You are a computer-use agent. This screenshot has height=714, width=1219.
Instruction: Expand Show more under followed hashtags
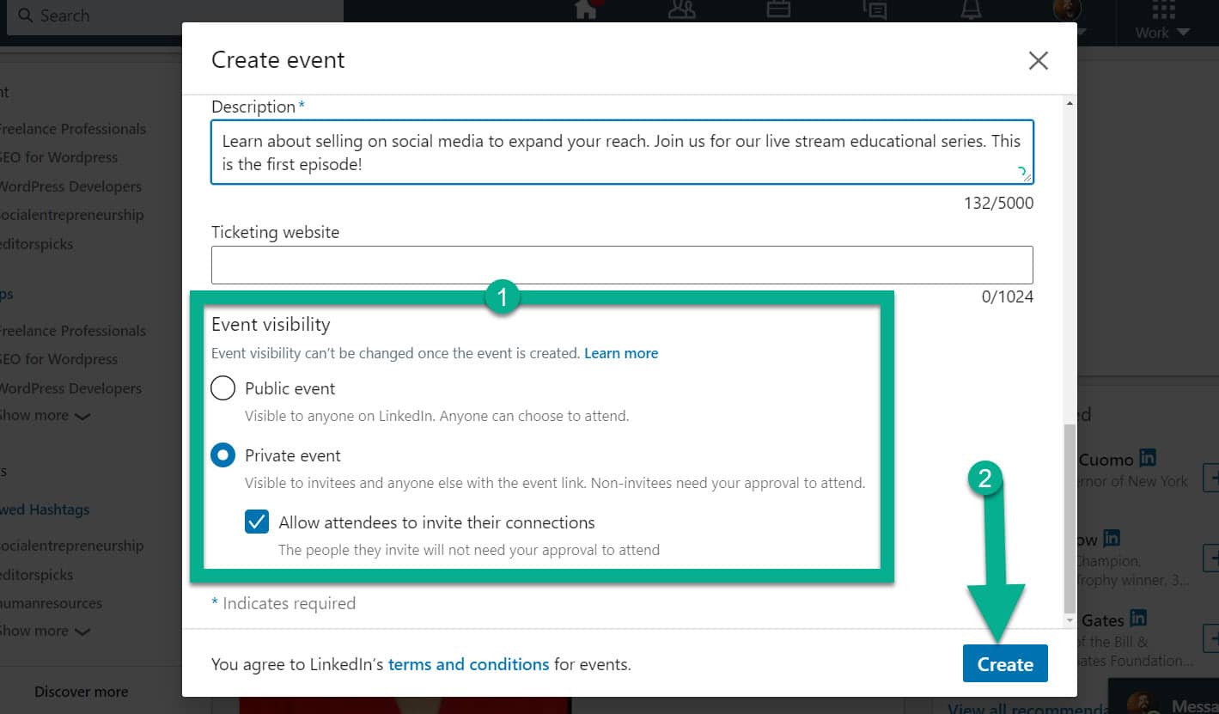(46, 631)
